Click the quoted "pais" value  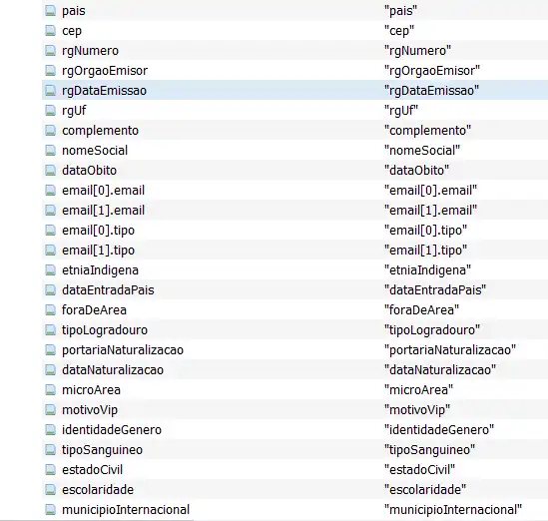[400, 11]
